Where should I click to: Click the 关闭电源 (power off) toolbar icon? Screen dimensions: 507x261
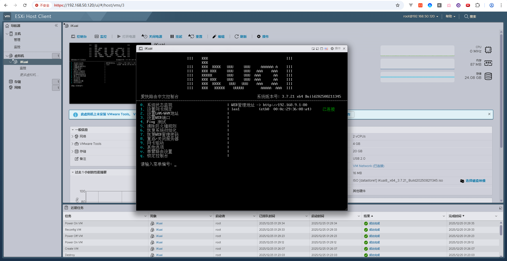pyautogui.click(x=144, y=36)
